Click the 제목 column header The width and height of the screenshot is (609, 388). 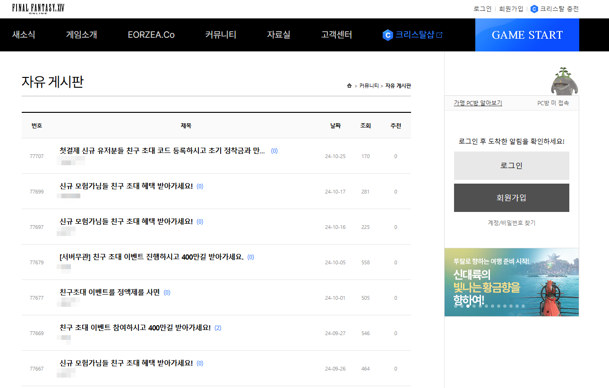[186, 126]
